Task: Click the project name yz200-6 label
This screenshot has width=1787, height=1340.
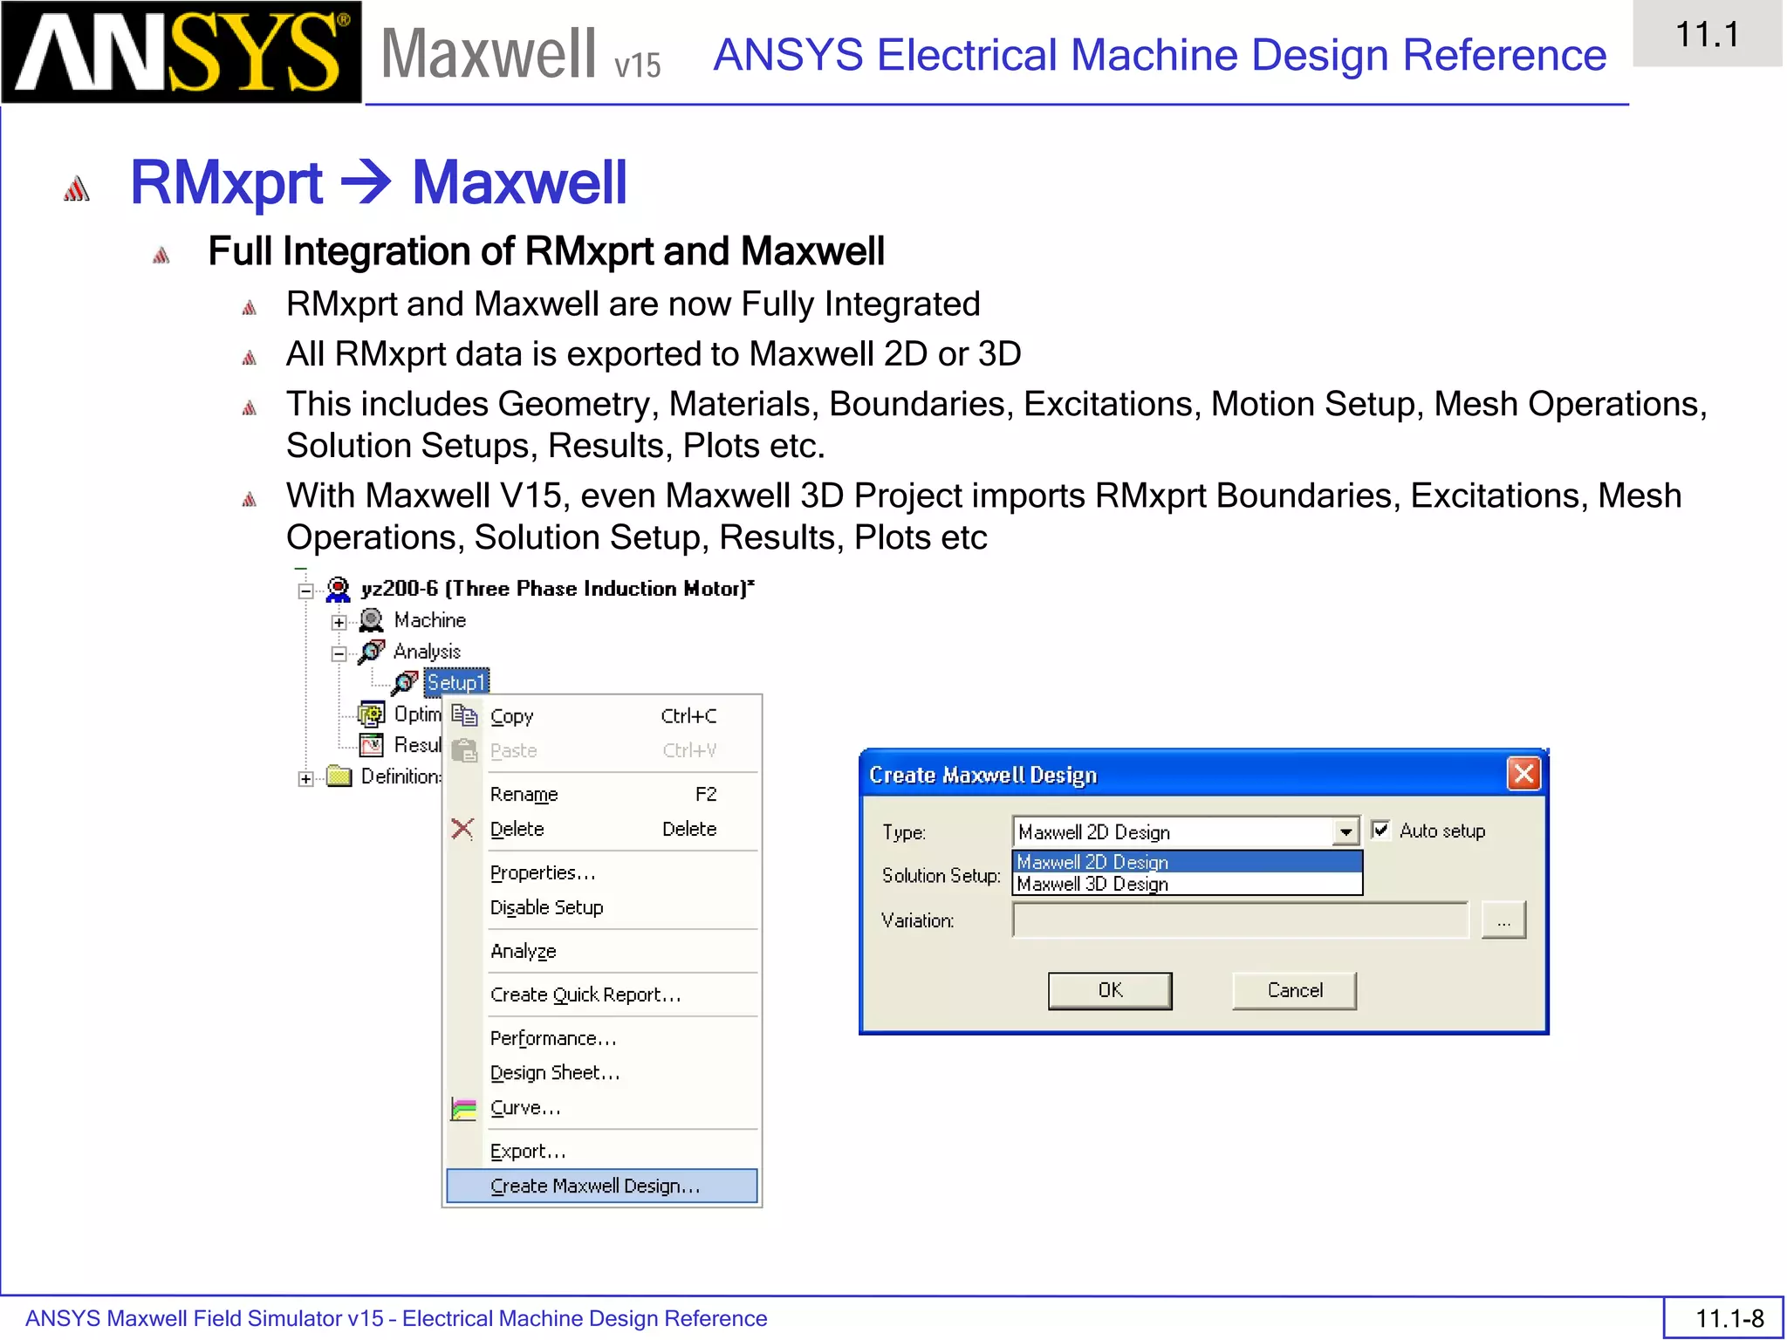Action: click(558, 589)
